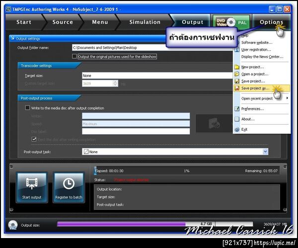Maximize the TMPGEnc Authoring Works window

click(280, 9)
